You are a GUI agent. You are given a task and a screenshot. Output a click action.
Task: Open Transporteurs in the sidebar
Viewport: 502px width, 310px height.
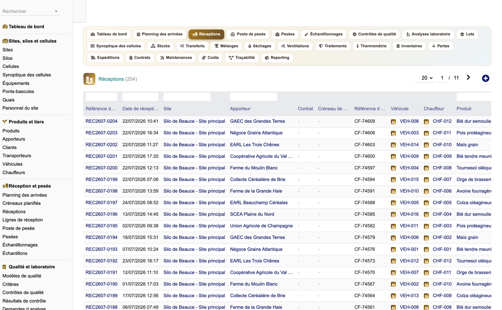(17, 156)
